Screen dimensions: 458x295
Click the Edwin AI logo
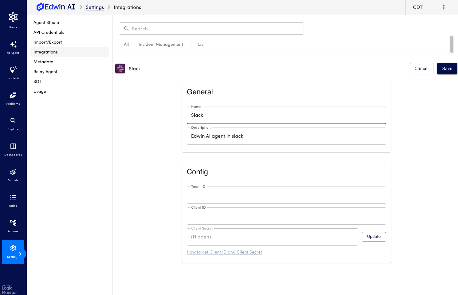pos(56,7)
